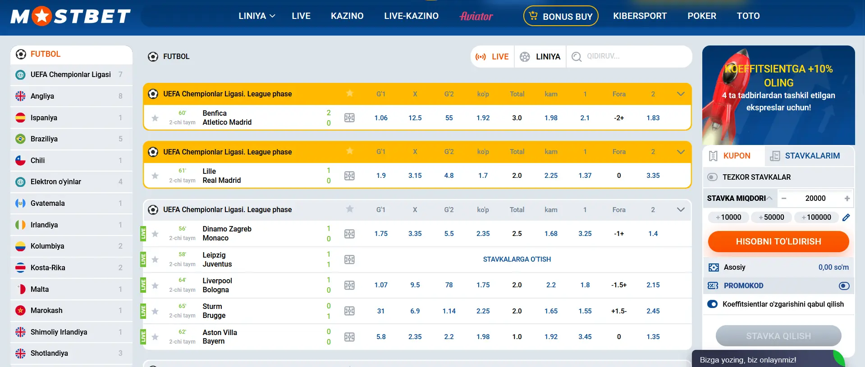The width and height of the screenshot is (865, 367).
Task: Collapse the third Champions League block chevron
Action: tap(681, 209)
